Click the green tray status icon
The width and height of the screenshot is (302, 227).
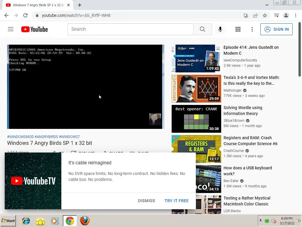pyautogui.click(x=267, y=221)
